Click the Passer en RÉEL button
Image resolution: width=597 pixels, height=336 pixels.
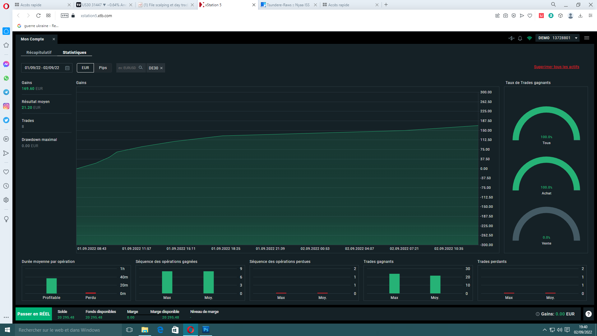[x=34, y=314]
